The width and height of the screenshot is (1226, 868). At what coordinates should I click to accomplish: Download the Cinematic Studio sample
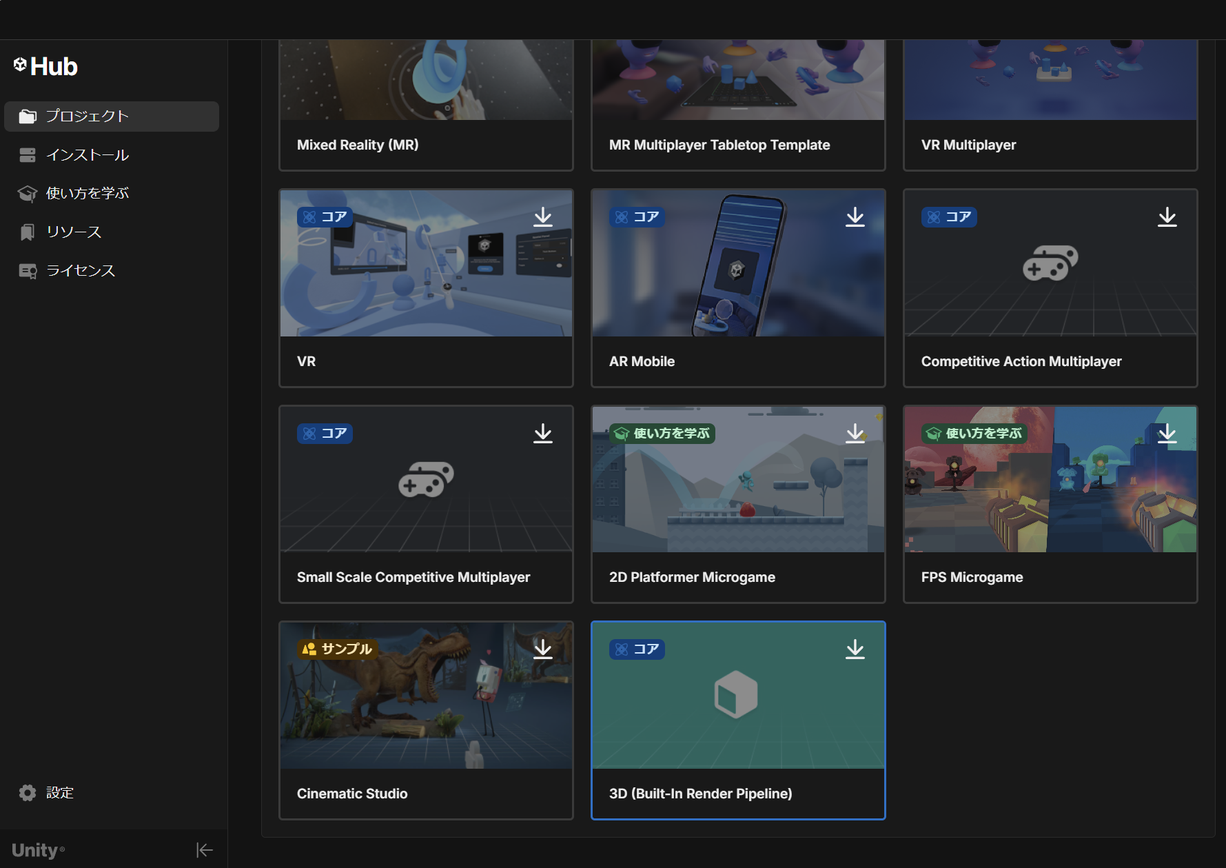click(543, 649)
